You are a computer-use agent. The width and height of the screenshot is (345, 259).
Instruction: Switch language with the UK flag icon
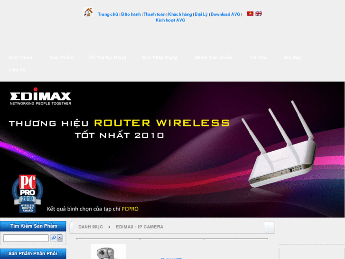[x=259, y=14]
